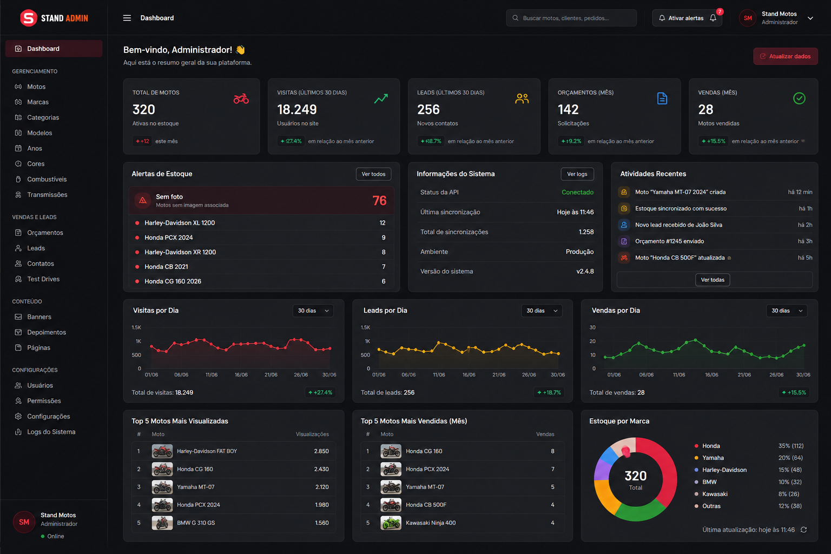Screen dimensions: 831x554
Task: Click the document icon in Orçamentos card
Action: (x=662, y=98)
